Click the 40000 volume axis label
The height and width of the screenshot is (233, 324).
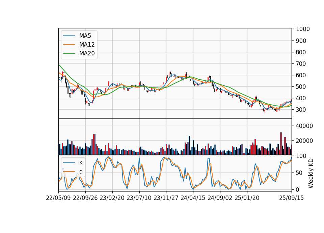(x=304, y=126)
